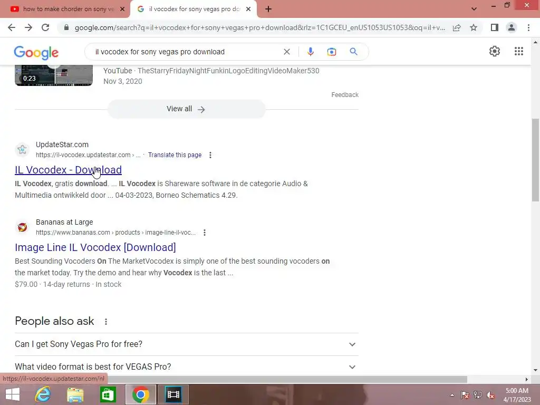The height and width of the screenshot is (405, 540).
Task: Click the 'People also ask' heading
Action: click(x=54, y=321)
